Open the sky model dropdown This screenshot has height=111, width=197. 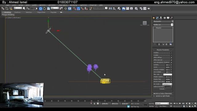[167, 84]
